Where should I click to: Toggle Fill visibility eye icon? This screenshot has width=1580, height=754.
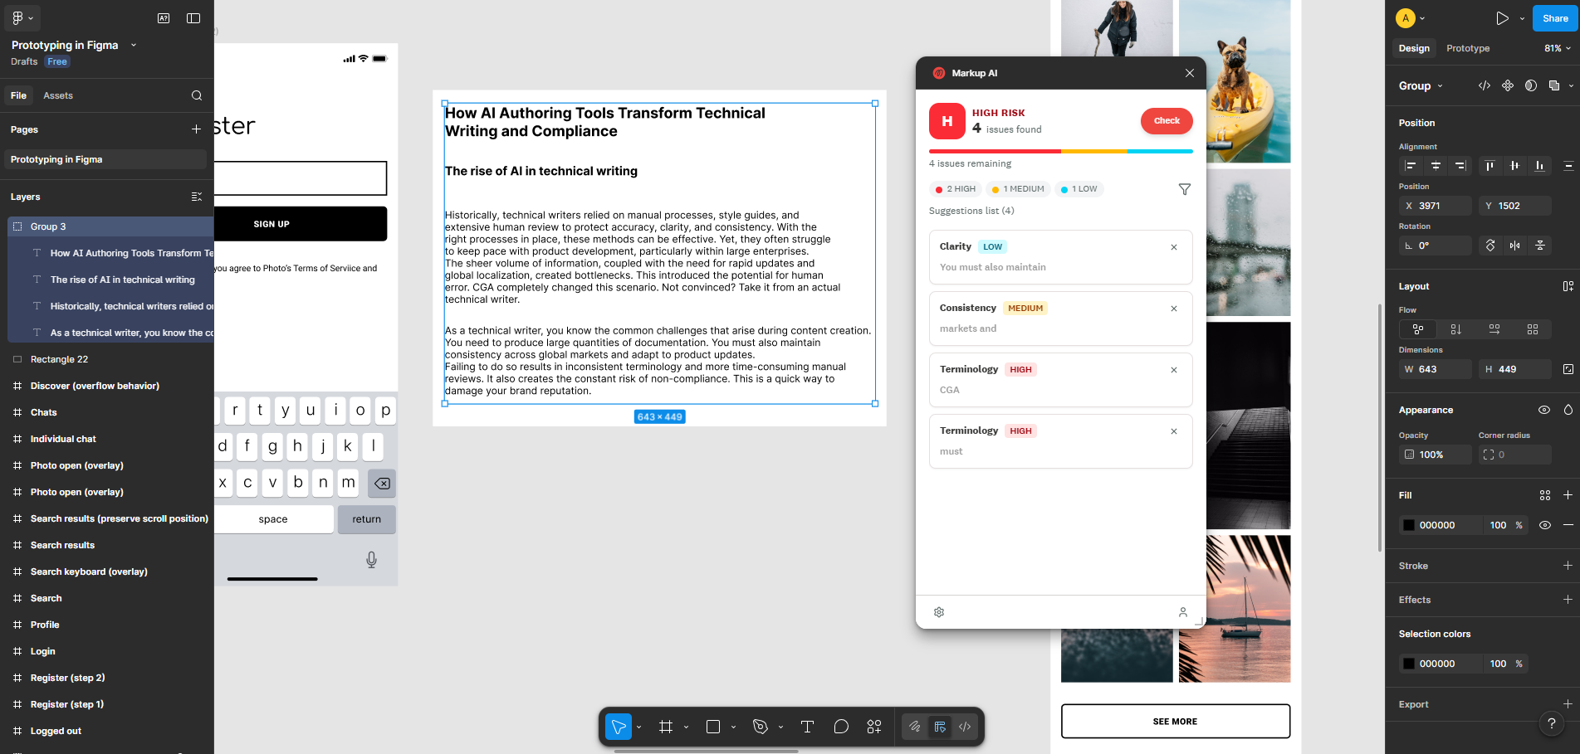[1545, 525]
